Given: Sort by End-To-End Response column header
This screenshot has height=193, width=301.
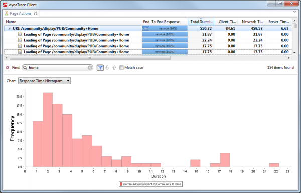Looking at the screenshot, I should 165,22.
